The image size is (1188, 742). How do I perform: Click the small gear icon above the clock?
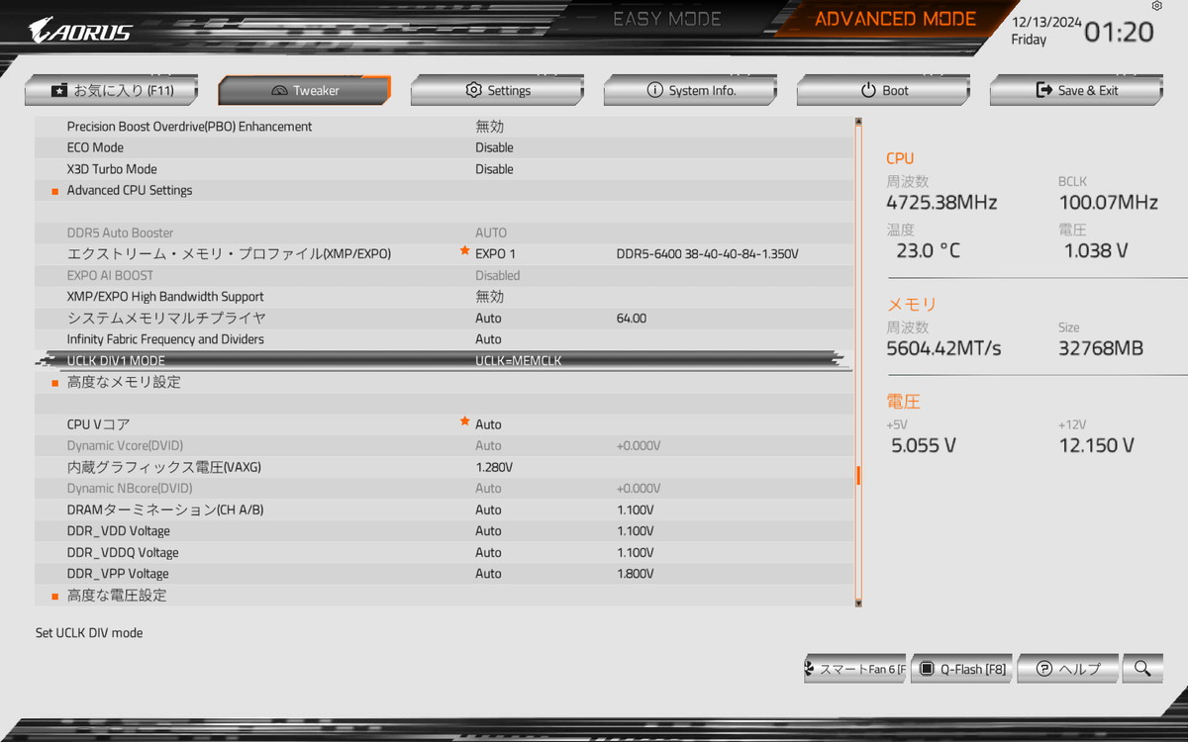[1157, 6]
